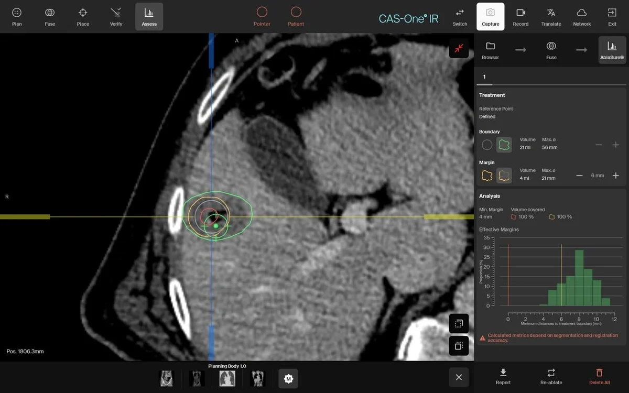Click the overlapping-squares view icon
The width and height of the screenshot is (629, 393).
[x=459, y=346]
